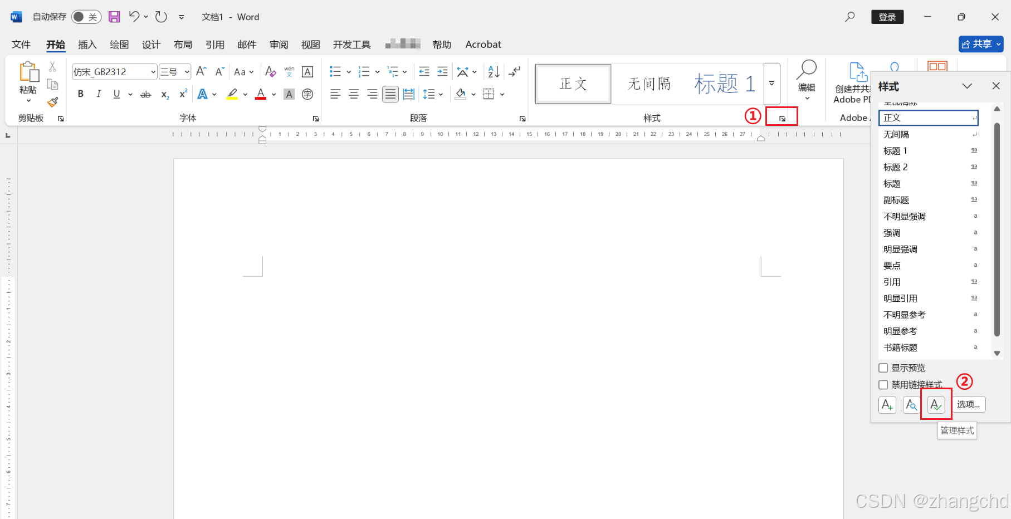Toggle show paragraph marks icon
The height and width of the screenshot is (519, 1011).
pos(515,71)
